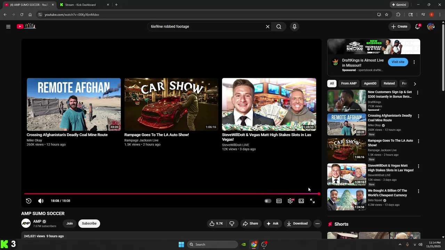Screen dimensions: 445x250
Task: Open the Shorts section heading
Action: coord(341,224)
